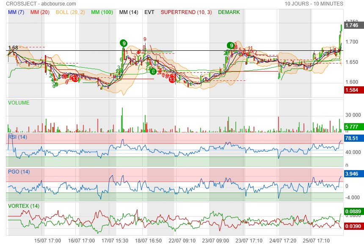This screenshot has width=364, height=245.
Task: Click the 1.600 price axis label
Action: pyautogui.click(x=352, y=82)
